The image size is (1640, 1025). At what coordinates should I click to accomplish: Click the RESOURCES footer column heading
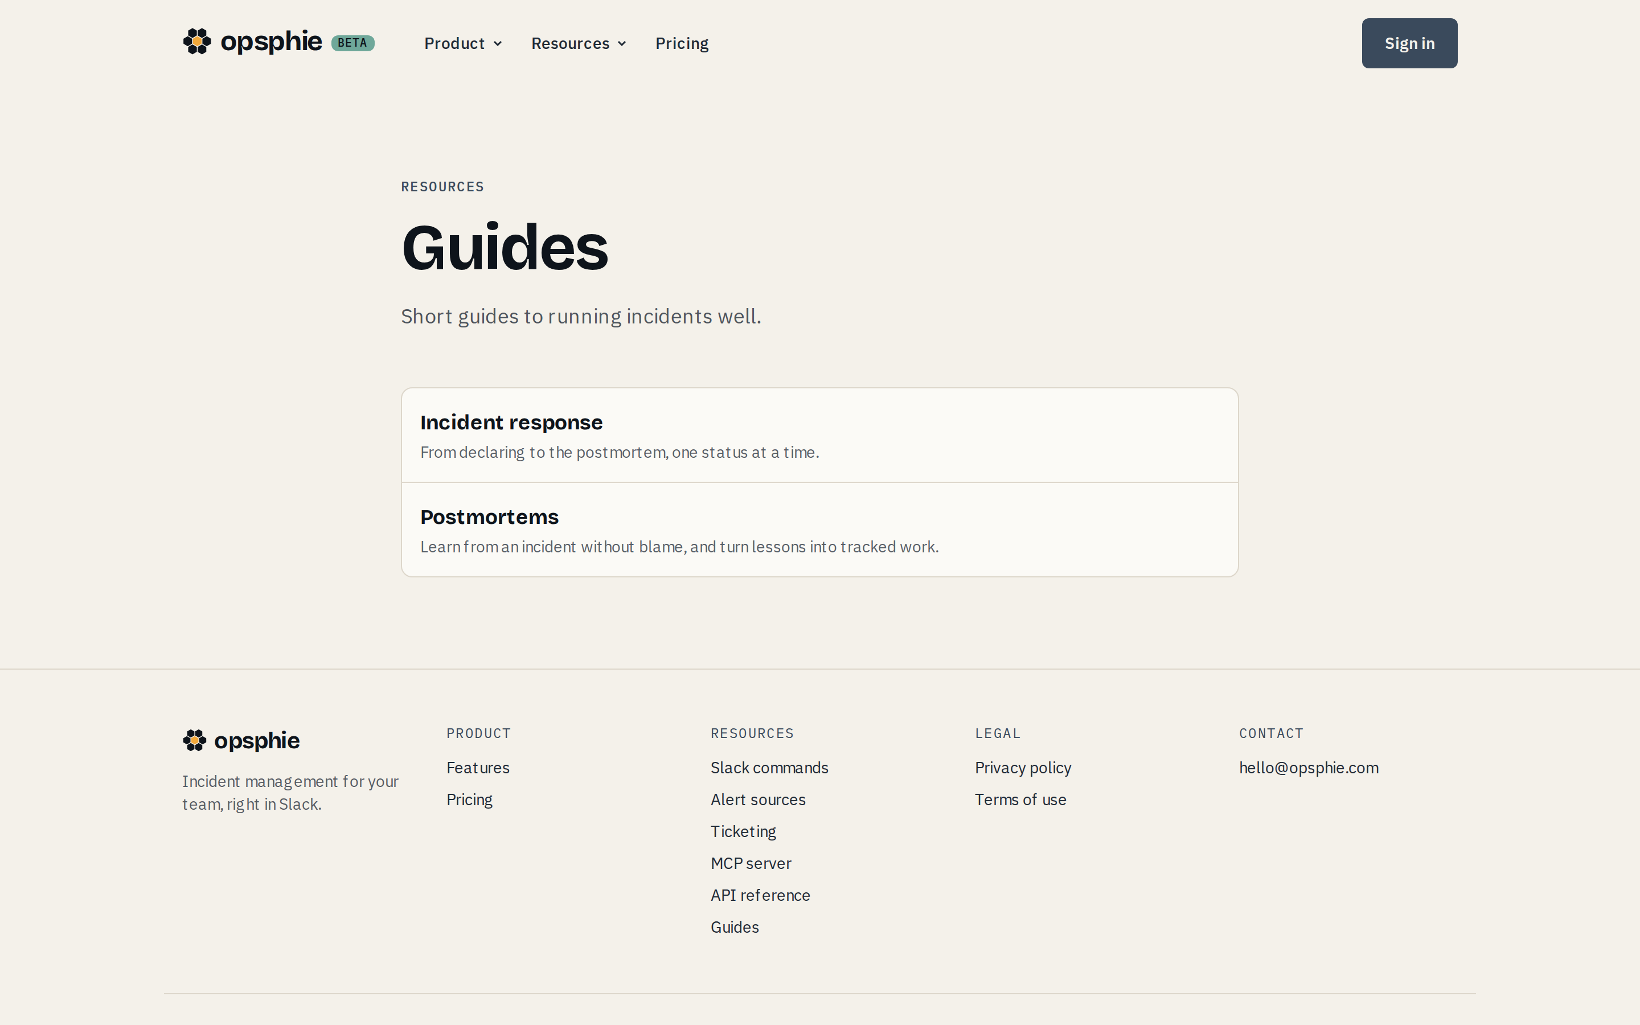tap(752, 733)
